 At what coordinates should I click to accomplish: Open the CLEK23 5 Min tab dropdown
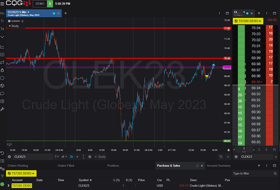click(x=28, y=12)
